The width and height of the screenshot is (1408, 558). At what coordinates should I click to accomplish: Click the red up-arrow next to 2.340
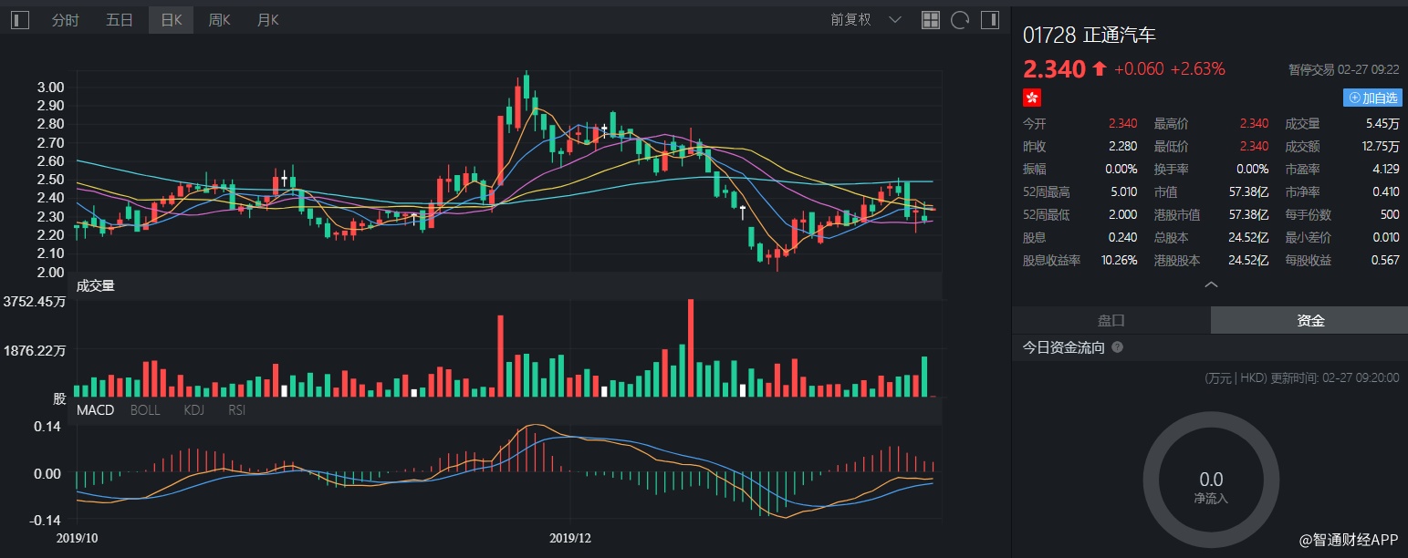pyautogui.click(x=1099, y=69)
